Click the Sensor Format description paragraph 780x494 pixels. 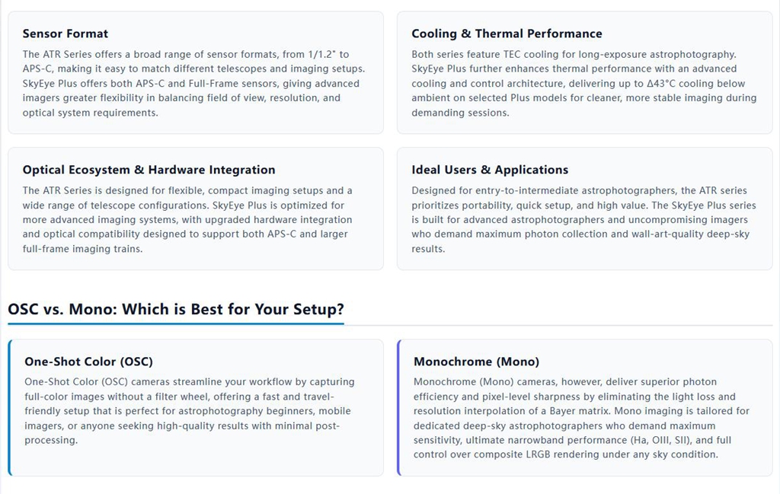click(194, 84)
